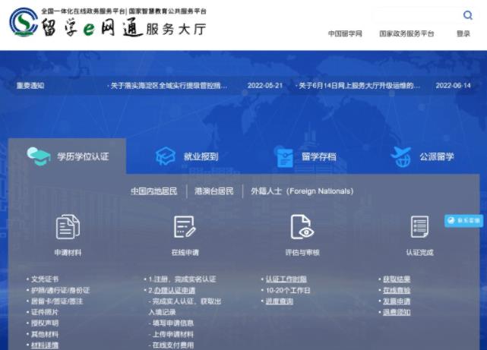Switch to the 公派留学 tab
This screenshot has width=487, height=350.
422,156
